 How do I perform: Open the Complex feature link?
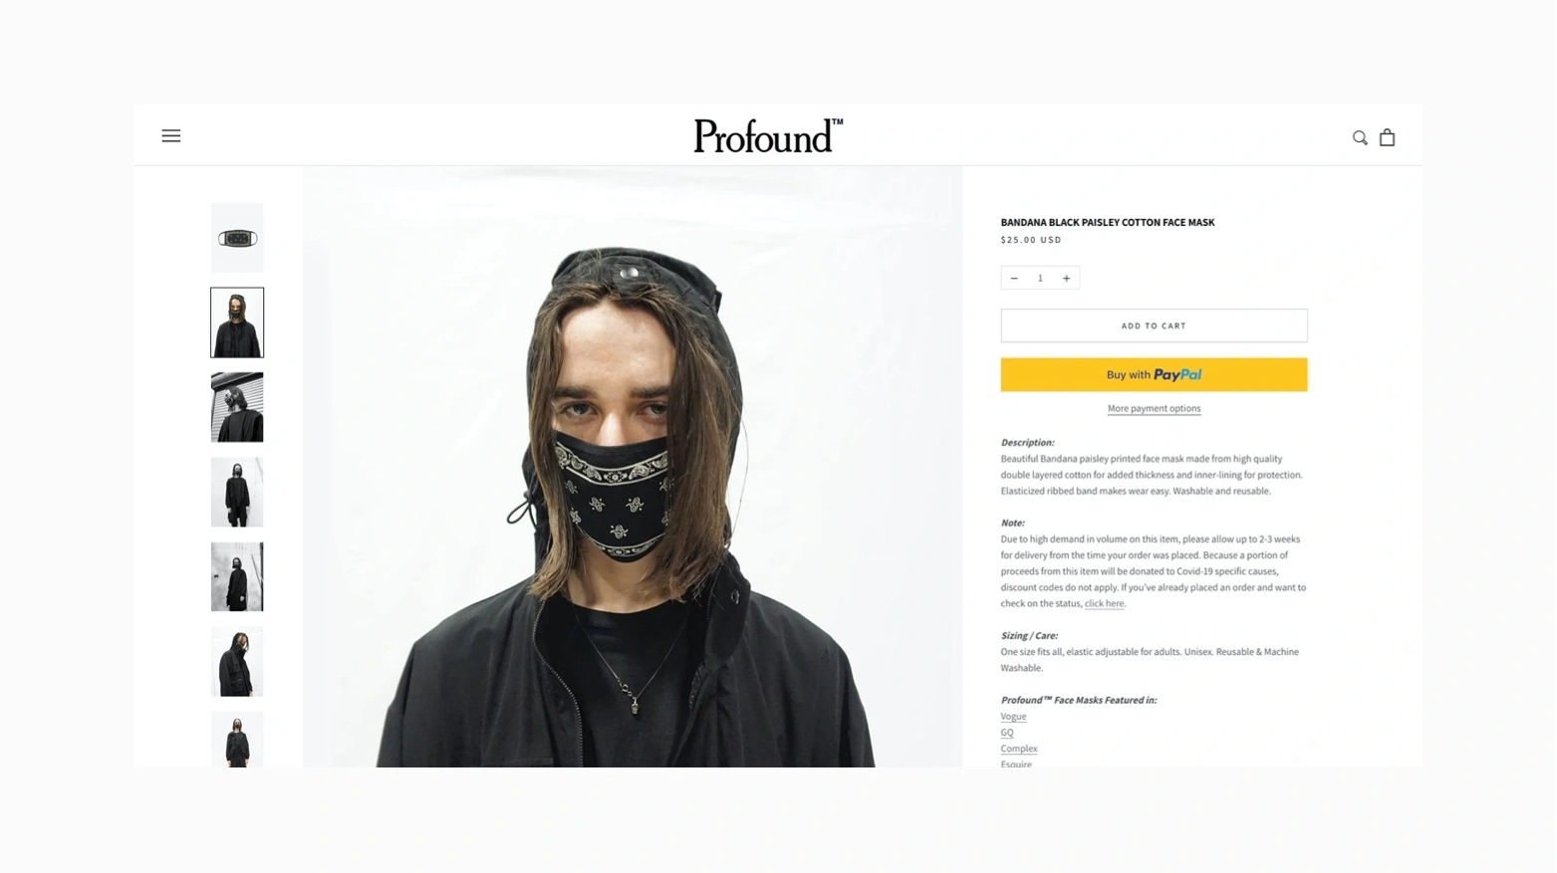(1019, 748)
